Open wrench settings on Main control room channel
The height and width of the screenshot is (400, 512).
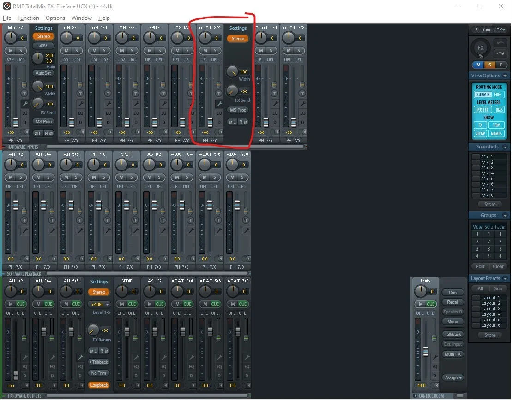point(434,357)
